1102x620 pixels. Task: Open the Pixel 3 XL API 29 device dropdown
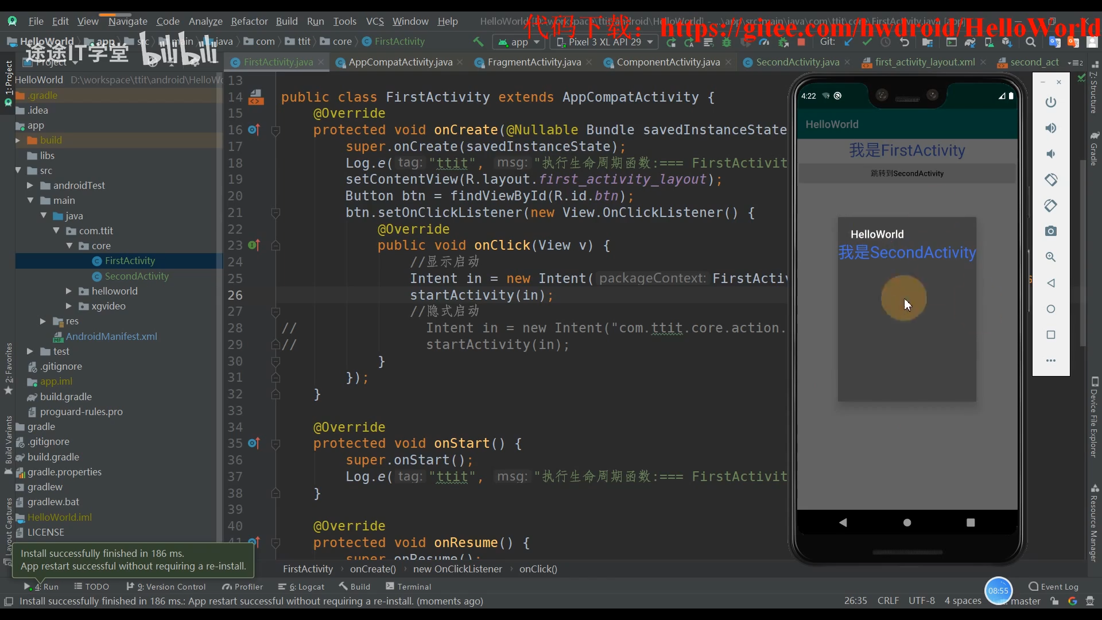pos(604,42)
